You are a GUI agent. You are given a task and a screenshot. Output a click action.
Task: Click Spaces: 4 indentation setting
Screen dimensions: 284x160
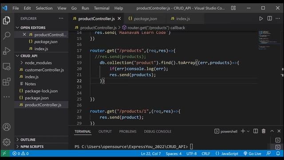coord(174,154)
